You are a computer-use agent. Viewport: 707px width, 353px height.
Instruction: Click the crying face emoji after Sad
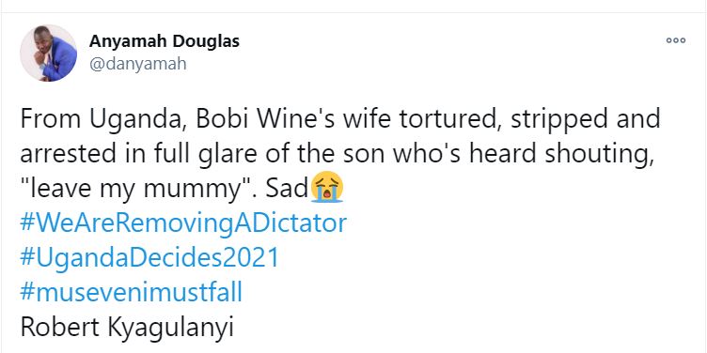pyautogui.click(x=327, y=189)
